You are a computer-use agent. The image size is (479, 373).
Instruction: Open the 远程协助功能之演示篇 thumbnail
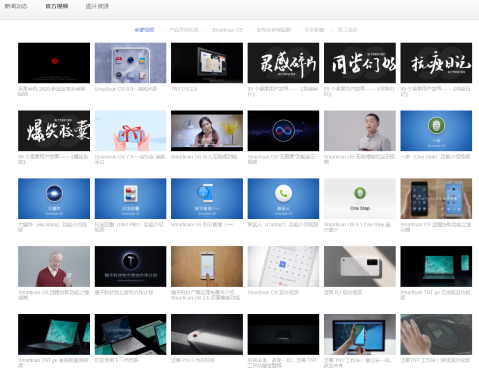[436, 198]
